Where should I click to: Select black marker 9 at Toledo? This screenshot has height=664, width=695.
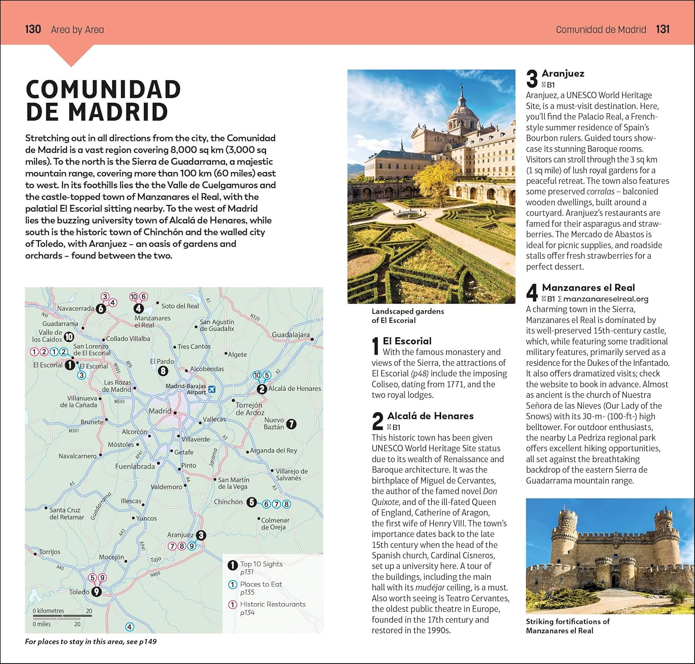pyautogui.click(x=96, y=592)
